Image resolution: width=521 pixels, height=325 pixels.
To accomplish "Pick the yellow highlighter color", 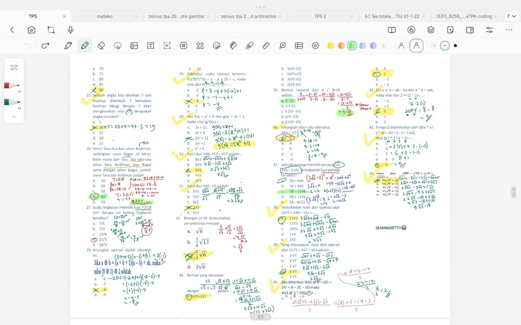I will (331, 45).
